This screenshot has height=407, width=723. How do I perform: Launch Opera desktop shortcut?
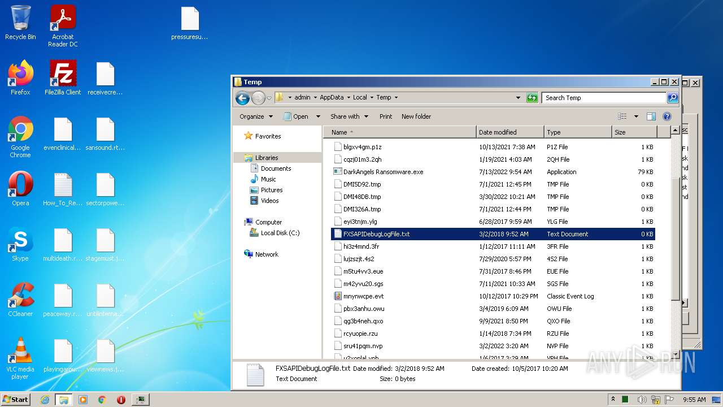coord(20,188)
